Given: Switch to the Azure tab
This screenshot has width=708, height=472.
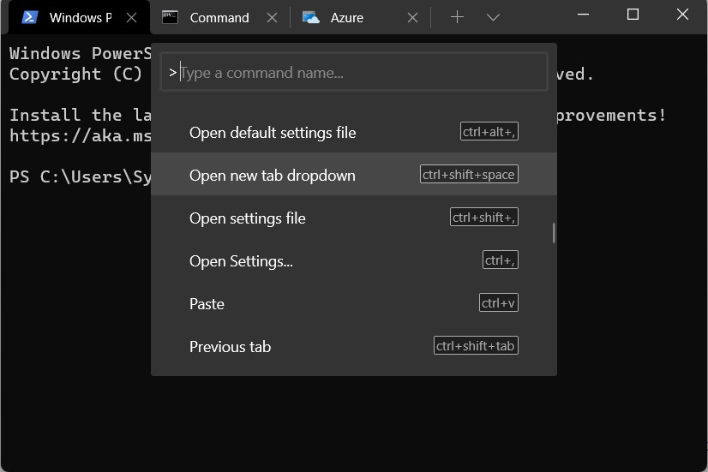Looking at the screenshot, I should 360,18.
